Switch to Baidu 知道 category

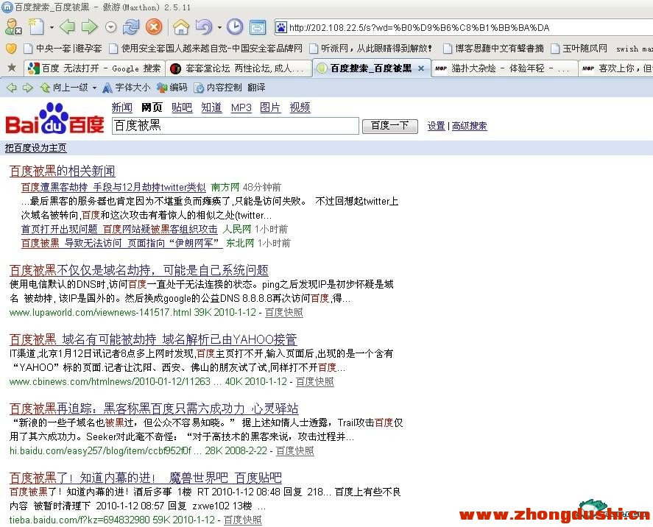[x=211, y=107]
